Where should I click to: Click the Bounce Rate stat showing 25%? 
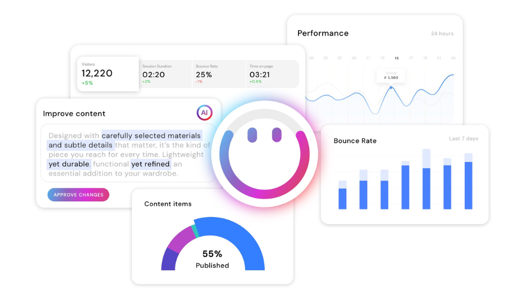(204, 74)
